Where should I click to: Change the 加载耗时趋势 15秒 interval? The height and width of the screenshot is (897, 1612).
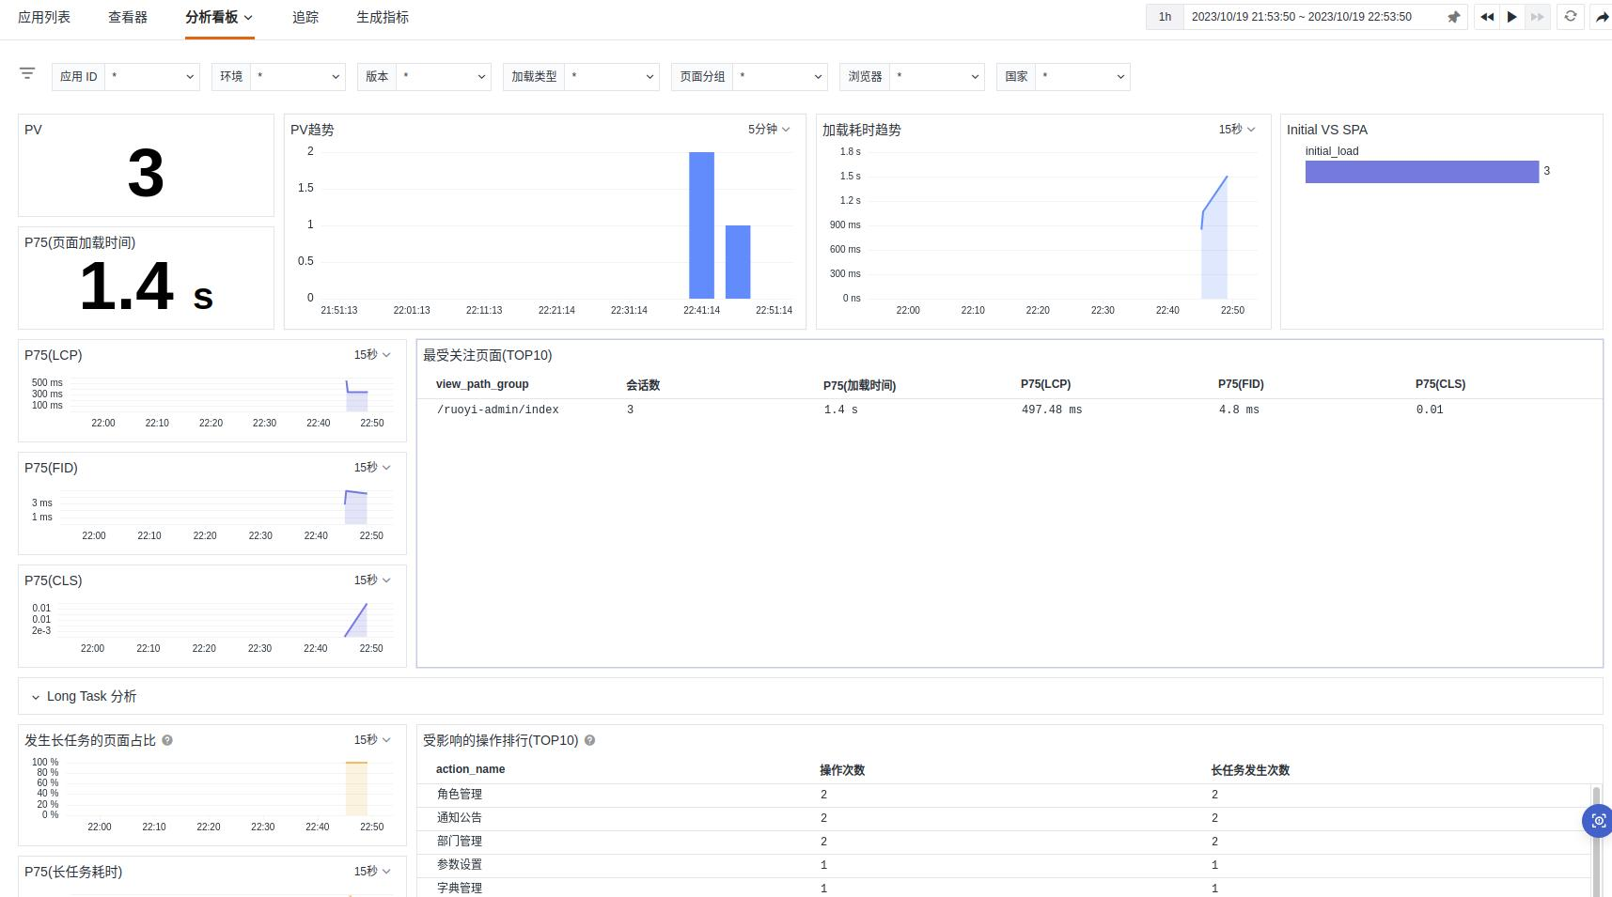tap(1237, 130)
